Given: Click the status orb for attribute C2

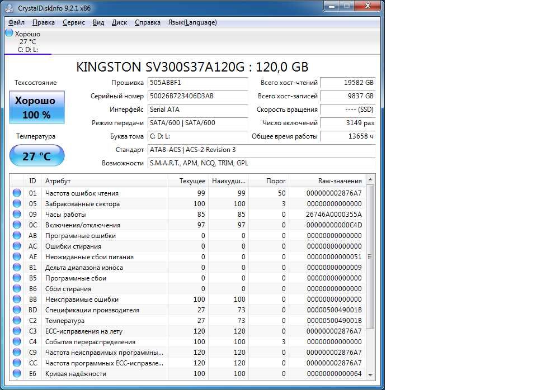Looking at the screenshot, I should pos(17,320).
